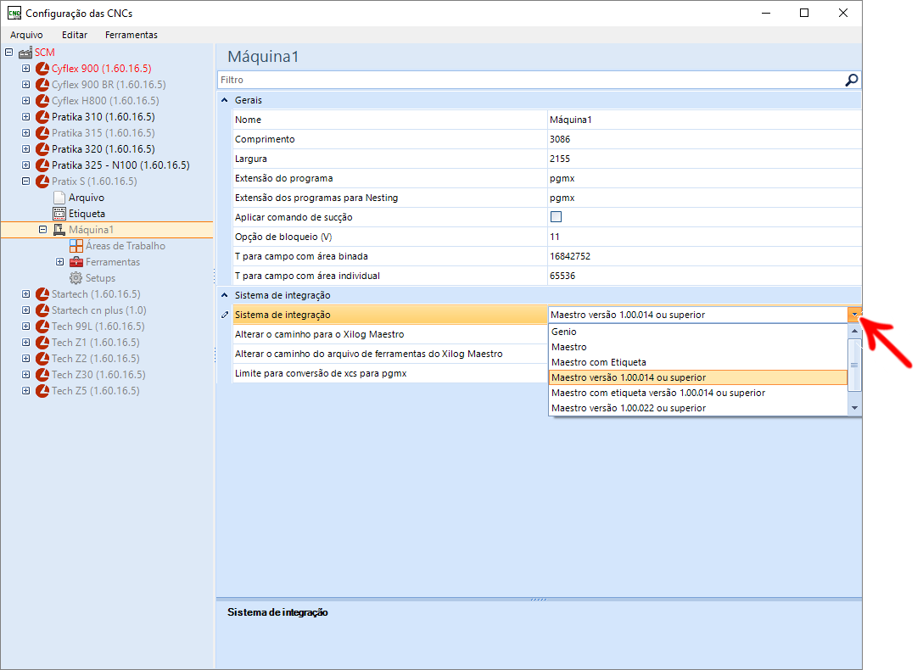This screenshot has width=923, height=670.
Task: Click the Filtro search field
Action: (x=529, y=80)
